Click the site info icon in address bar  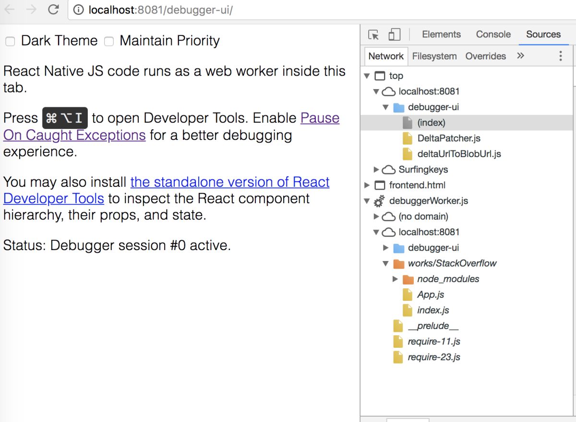[80, 10]
